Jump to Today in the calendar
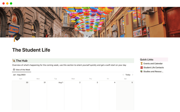180x112 pixels. pos(128,75)
